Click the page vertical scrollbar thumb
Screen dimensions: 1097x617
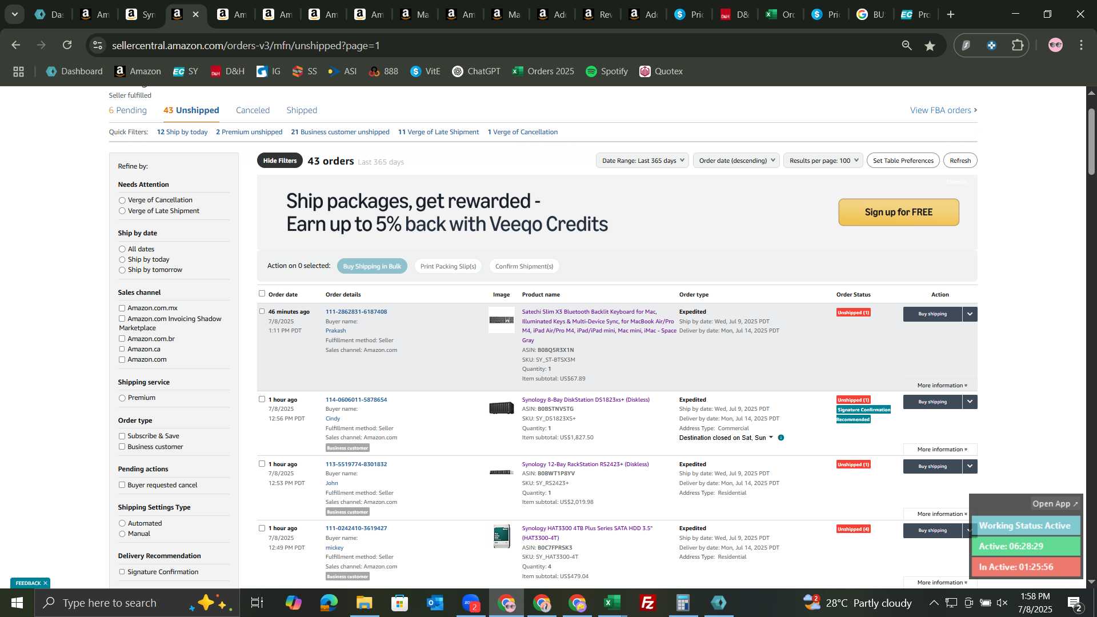tap(1091, 141)
